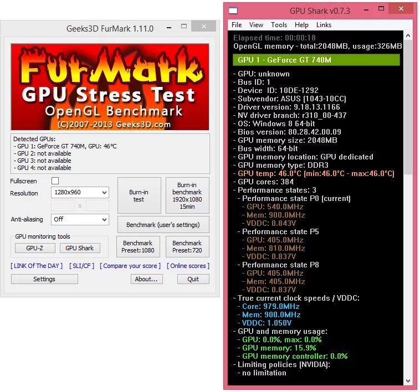Open the Tools menu in GPU Shark

[279, 25]
